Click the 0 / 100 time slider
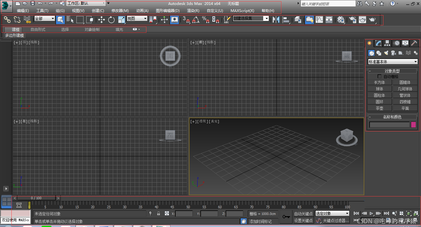Image resolution: width=421 pixels, height=227 pixels. coord(36,198)
